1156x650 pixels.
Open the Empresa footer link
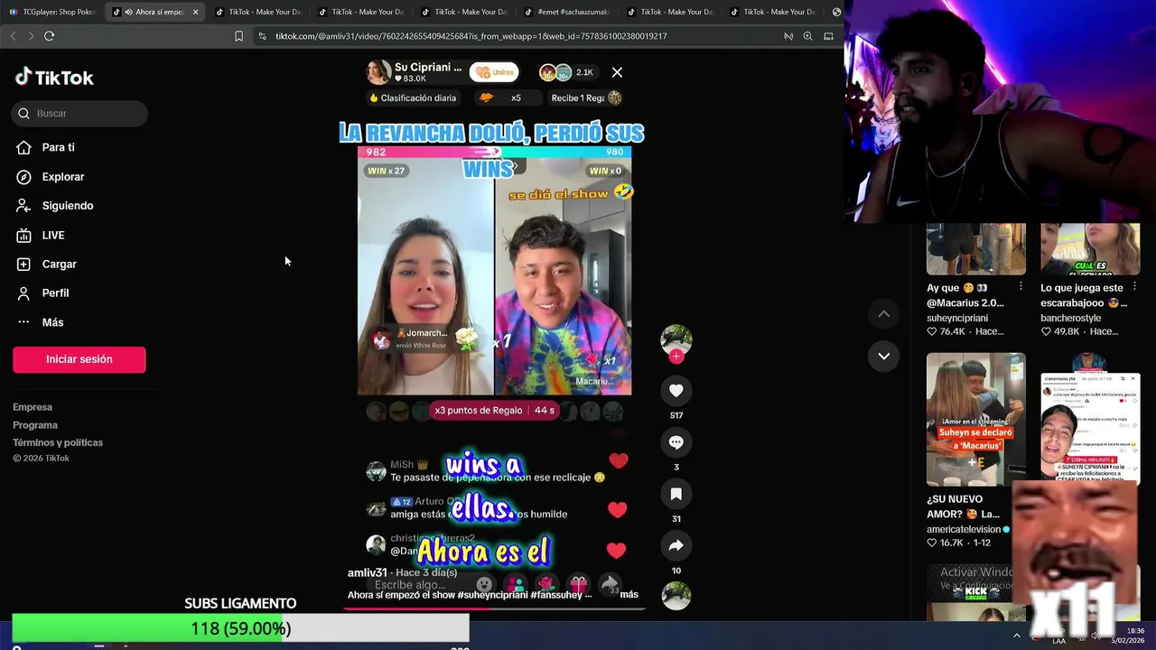(x=33, y=407)
